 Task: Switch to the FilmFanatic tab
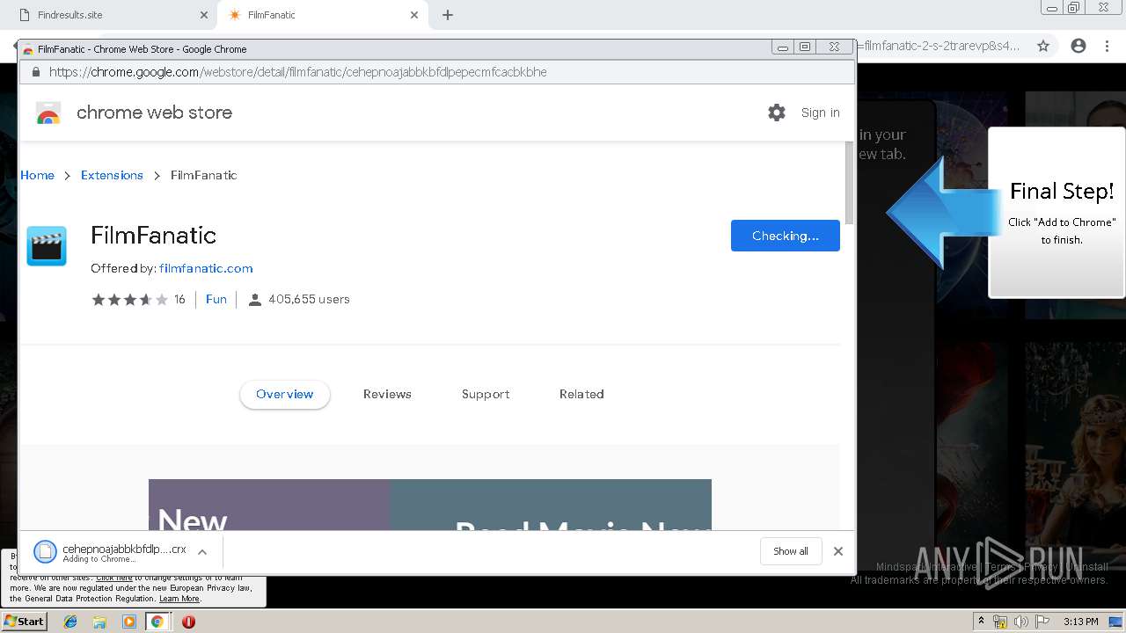[x=321, y=15]
